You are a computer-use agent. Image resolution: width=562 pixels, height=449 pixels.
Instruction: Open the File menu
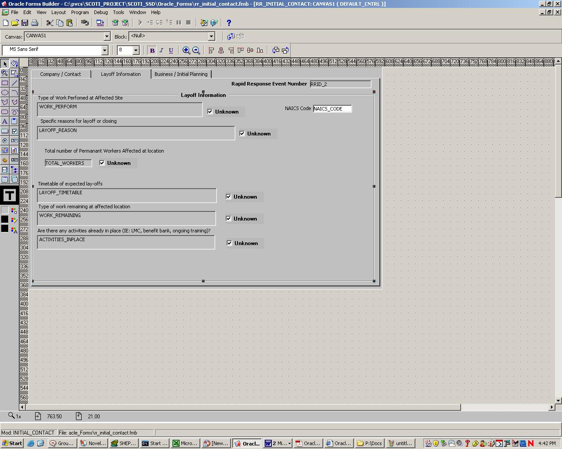(x=14, y=12)
